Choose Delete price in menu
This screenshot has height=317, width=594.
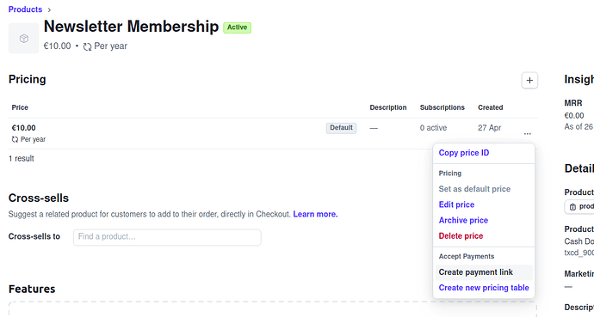point(461,235)
